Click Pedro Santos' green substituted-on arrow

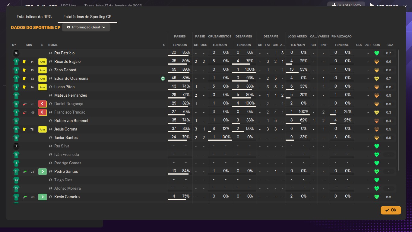(42, 172)
